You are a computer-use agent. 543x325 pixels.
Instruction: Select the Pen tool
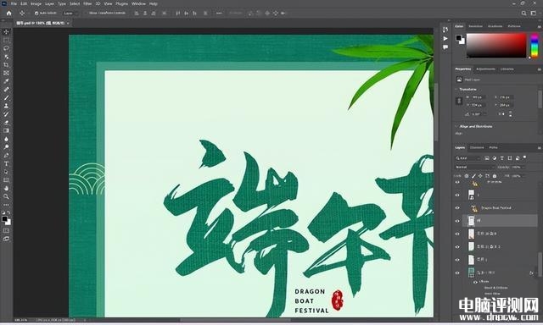[6, 156]
